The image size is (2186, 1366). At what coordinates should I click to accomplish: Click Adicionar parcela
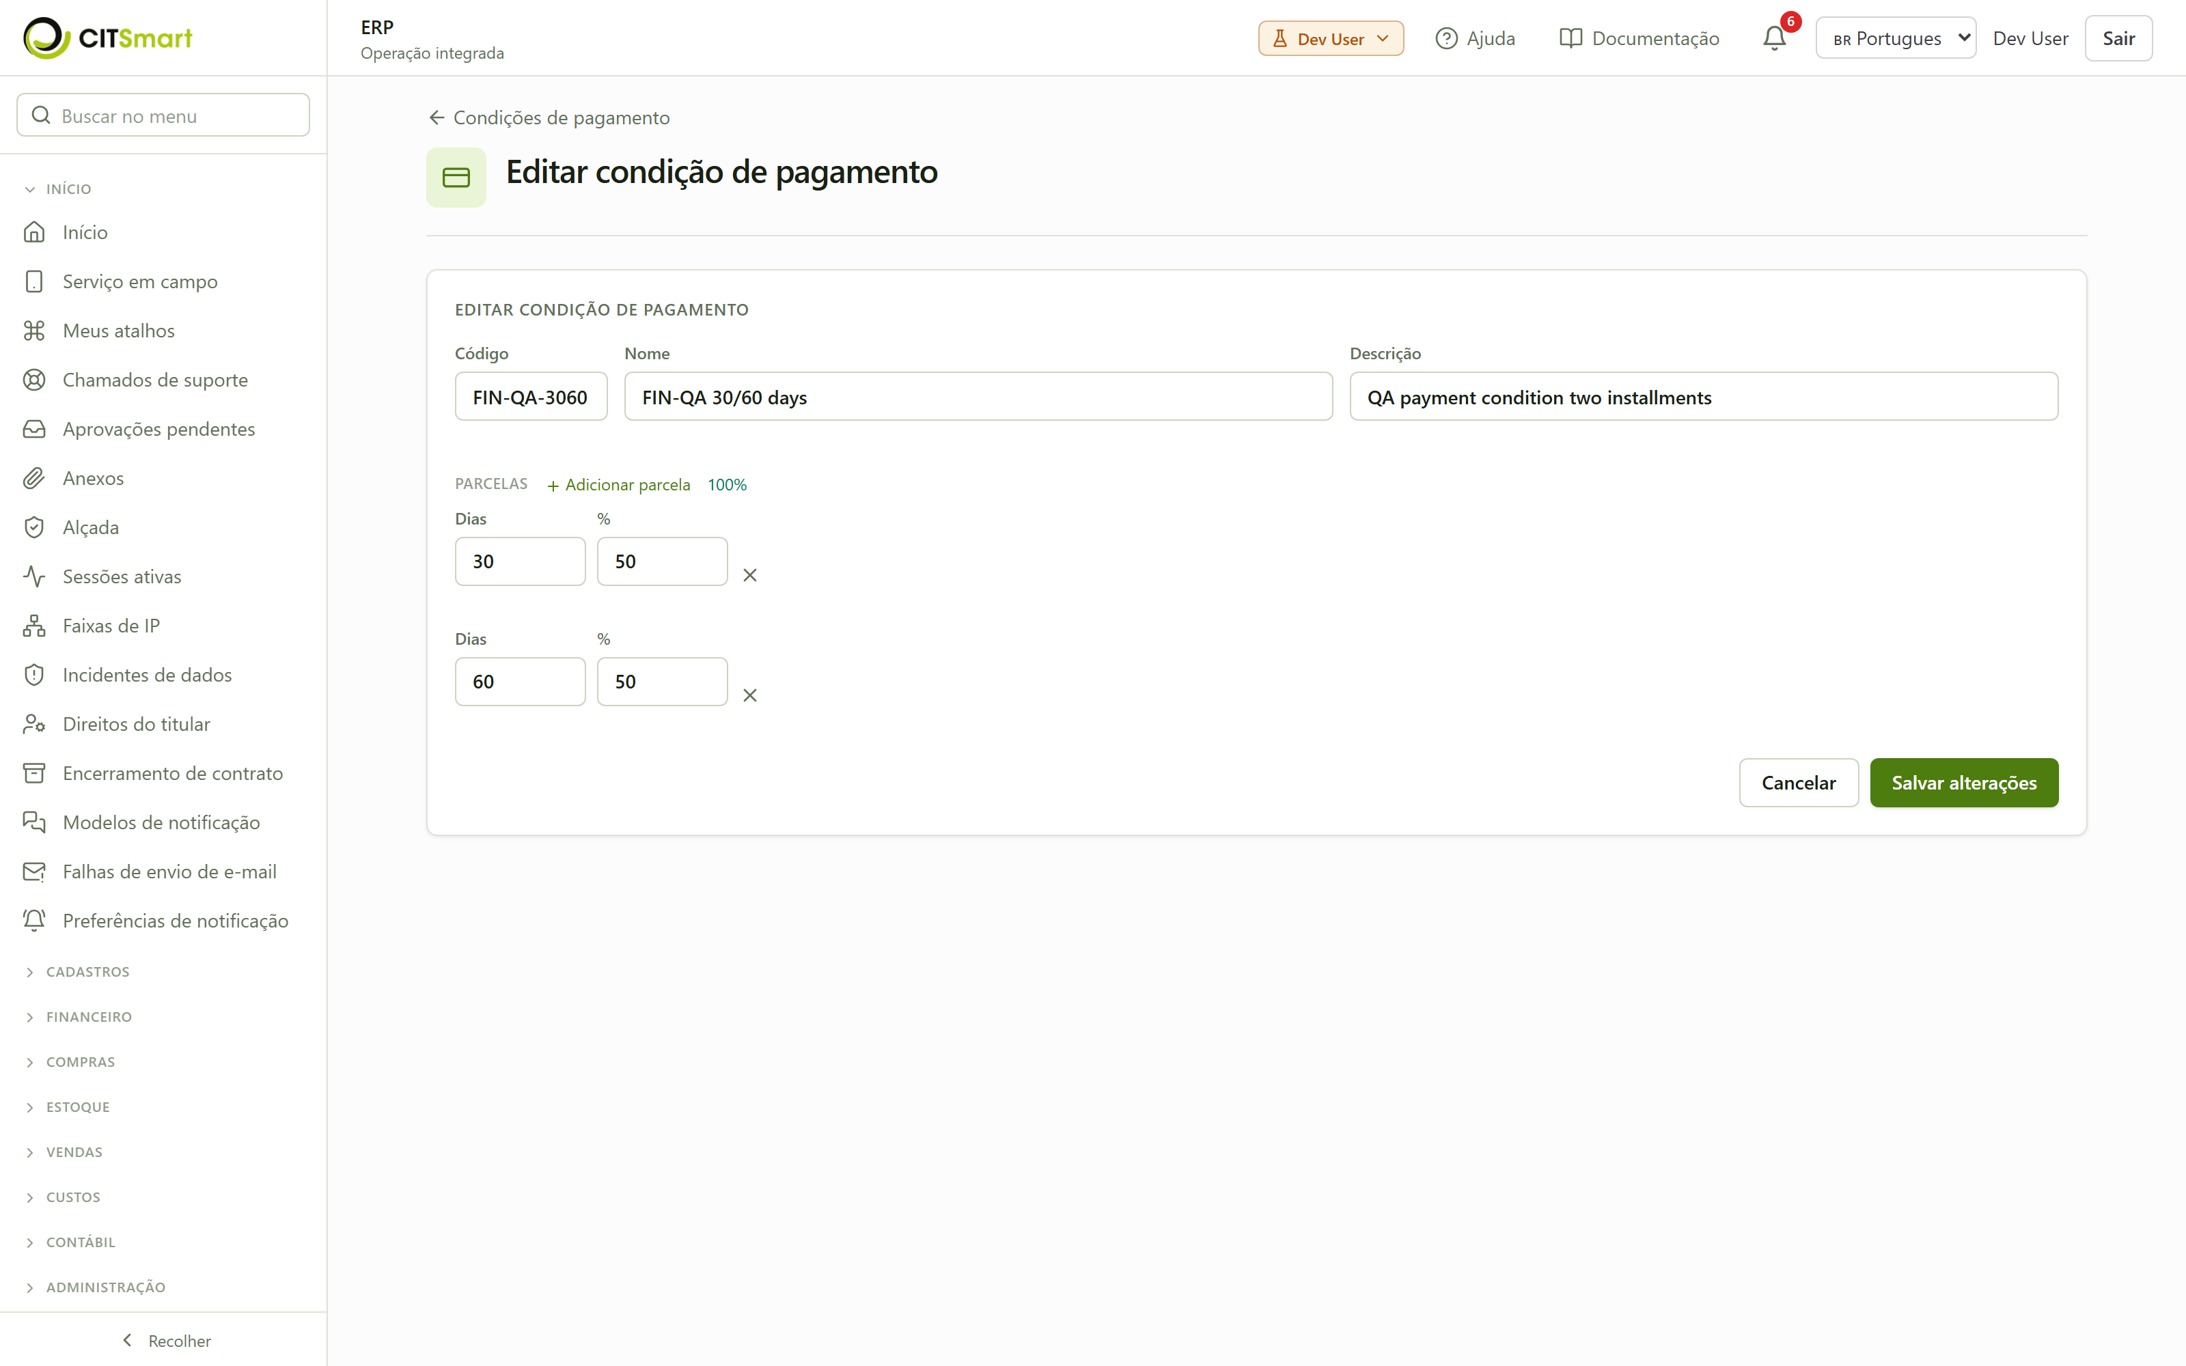(619, 485)
